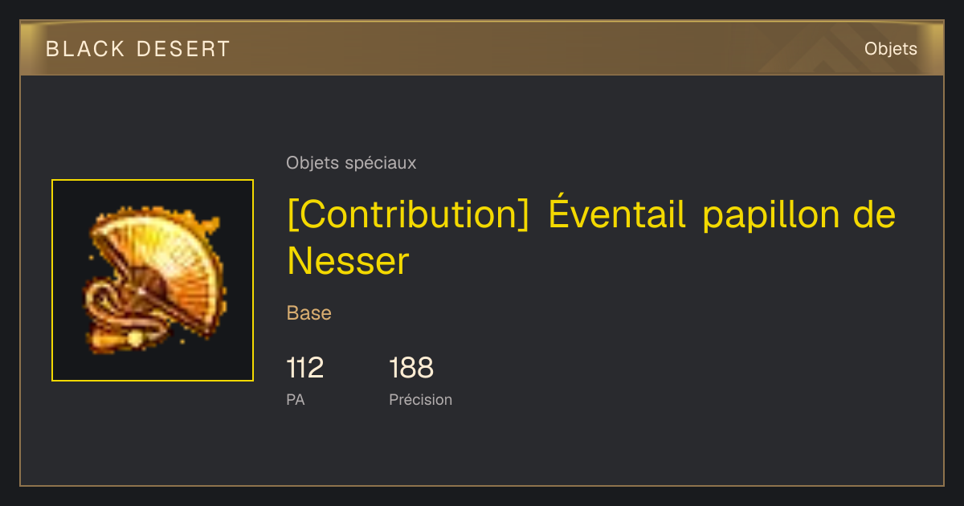Screen dimensions: 964x506
Task: Click the Nesser word in the item title
Action: [x=348, y=261]
